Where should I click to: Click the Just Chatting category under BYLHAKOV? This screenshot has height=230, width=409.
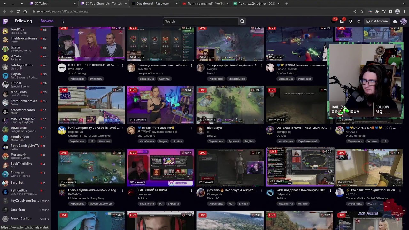[77, 73]
